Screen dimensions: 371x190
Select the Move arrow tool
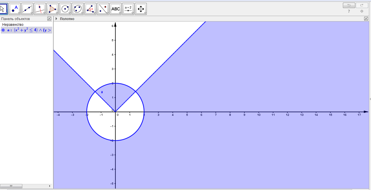pos(3,9)
